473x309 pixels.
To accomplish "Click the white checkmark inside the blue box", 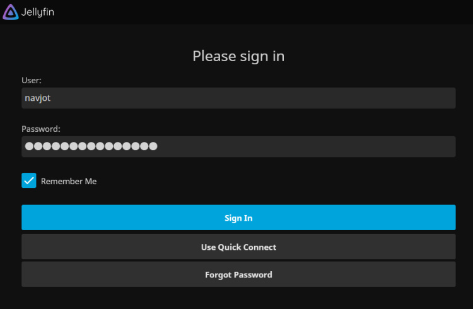I will pos(29,181).
